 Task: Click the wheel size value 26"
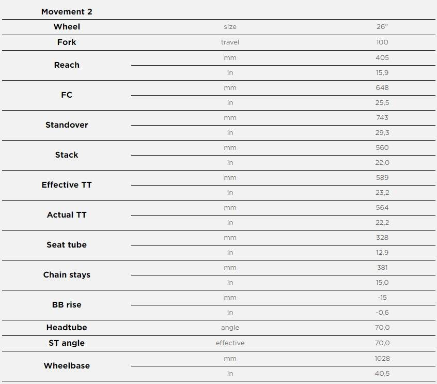tap(382, 27)
